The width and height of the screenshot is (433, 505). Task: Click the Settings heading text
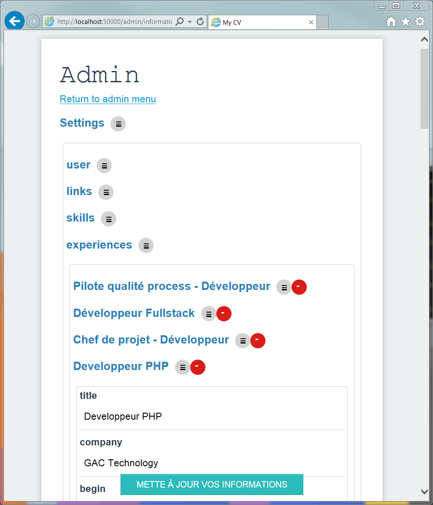click(82, 123)
